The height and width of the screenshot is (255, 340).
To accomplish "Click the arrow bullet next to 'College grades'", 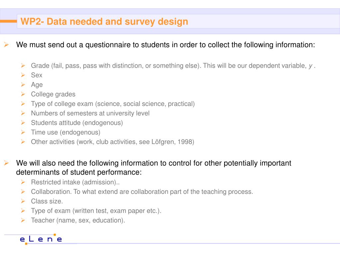I will tap(23, 94).
